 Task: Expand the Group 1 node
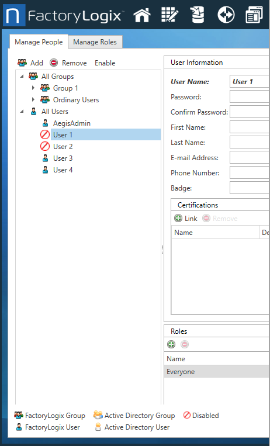coord(33,88)
